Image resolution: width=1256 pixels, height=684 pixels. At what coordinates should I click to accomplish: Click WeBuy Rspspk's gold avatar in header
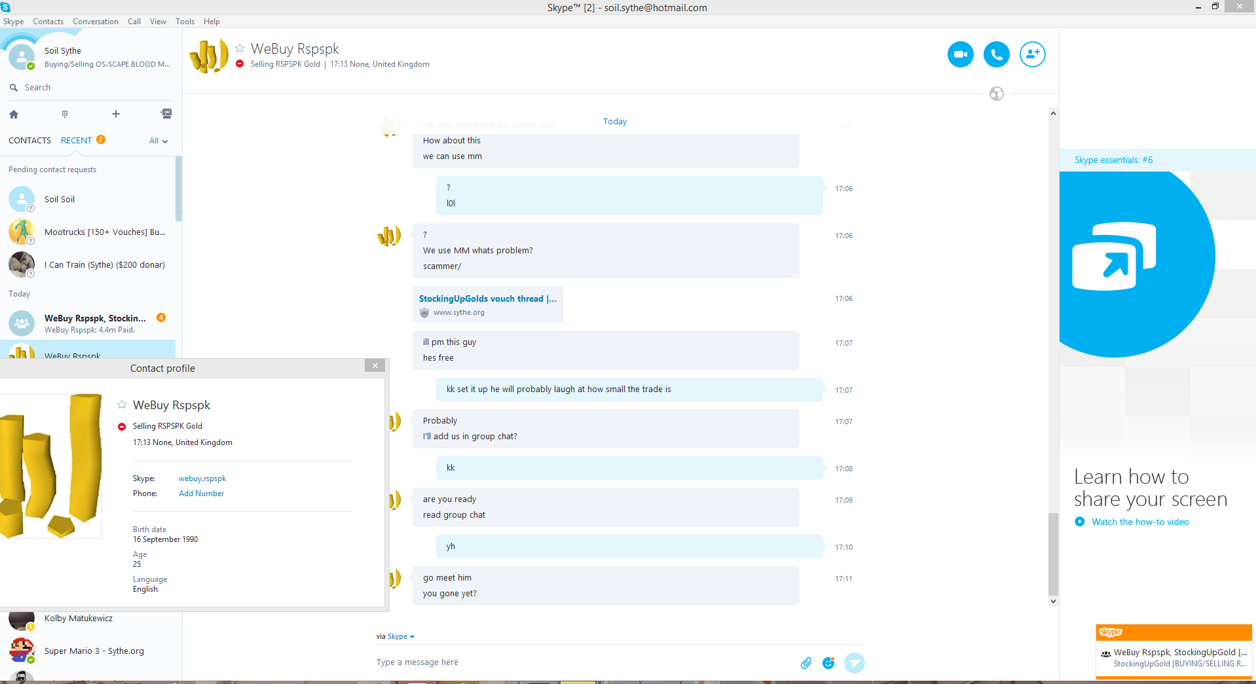[x=208, y=56]
